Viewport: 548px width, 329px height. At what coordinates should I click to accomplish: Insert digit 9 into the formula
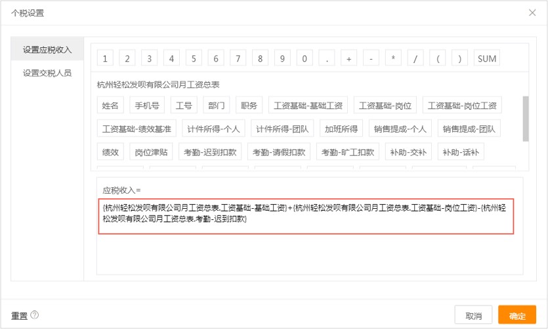point(282,58)
